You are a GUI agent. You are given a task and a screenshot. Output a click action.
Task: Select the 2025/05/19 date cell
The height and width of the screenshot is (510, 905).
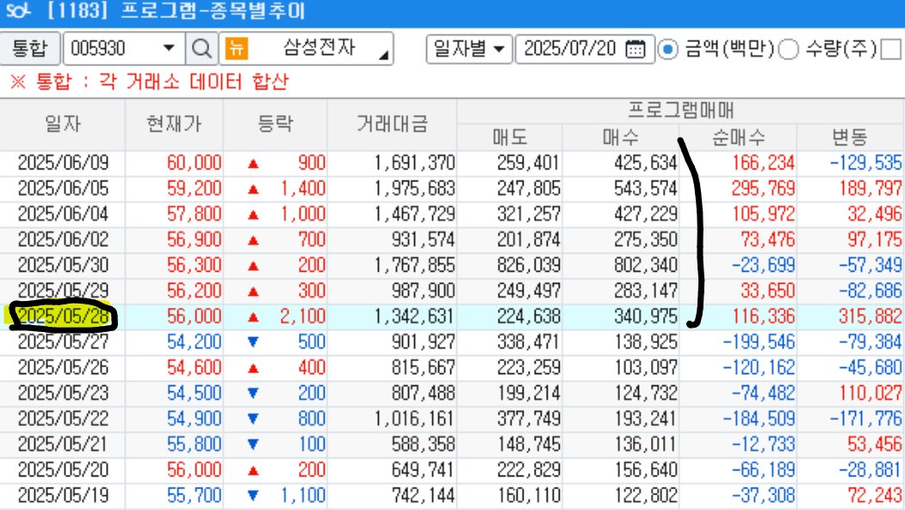(63, 495)
